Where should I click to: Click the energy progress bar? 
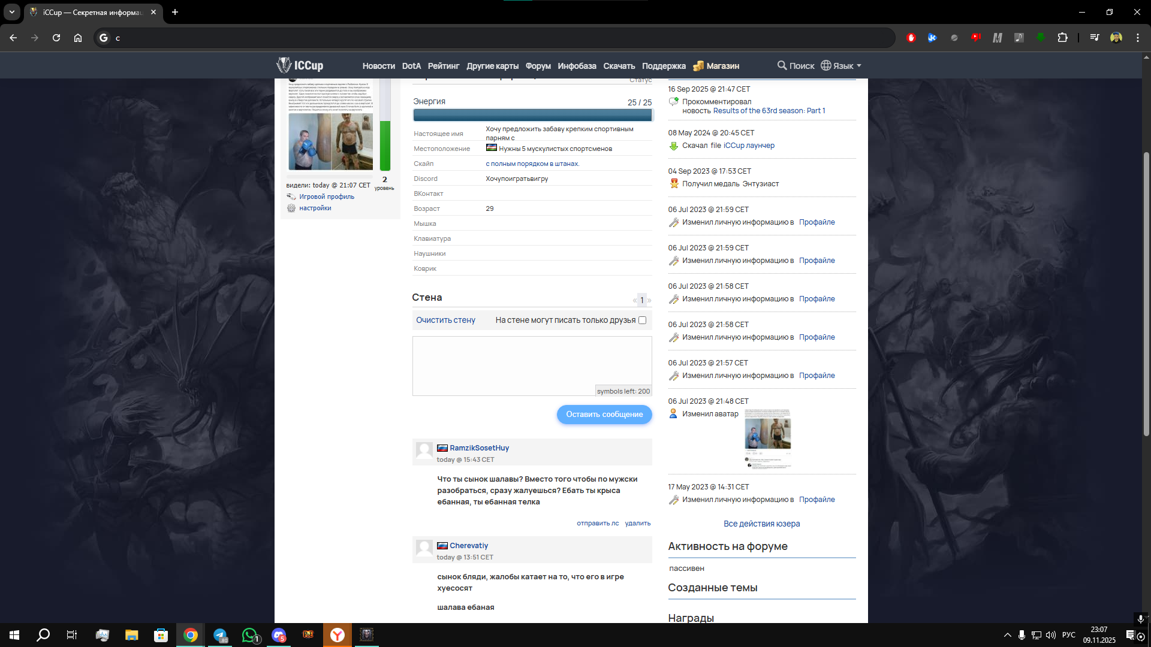point(532,115)
